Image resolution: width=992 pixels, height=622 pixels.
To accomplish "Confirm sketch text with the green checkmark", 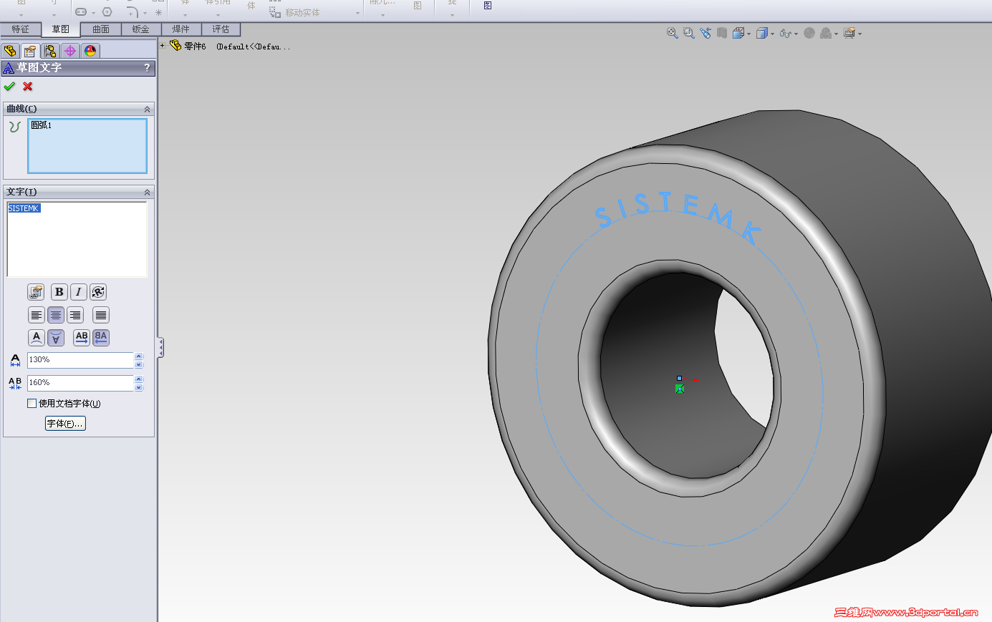I will coord(9,87).
